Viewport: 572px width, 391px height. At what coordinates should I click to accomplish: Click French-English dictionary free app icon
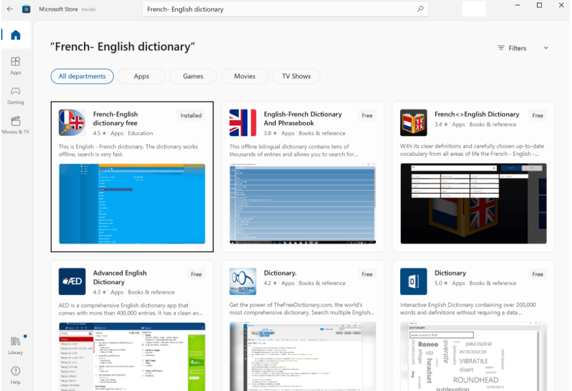pos(72,122)
